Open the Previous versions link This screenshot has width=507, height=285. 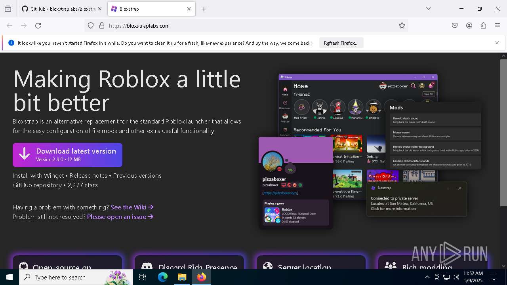pyautogui.click(x=137, y=175)
